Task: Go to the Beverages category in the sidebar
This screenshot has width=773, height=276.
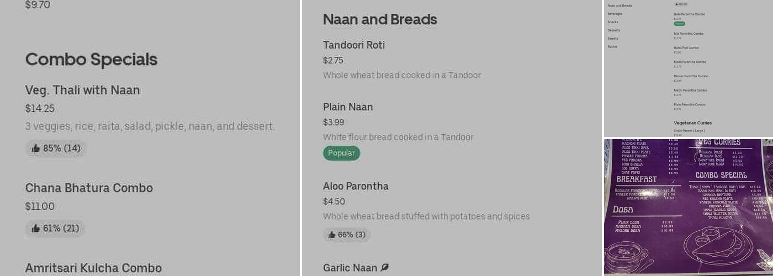Action: [x=615, y=14]
